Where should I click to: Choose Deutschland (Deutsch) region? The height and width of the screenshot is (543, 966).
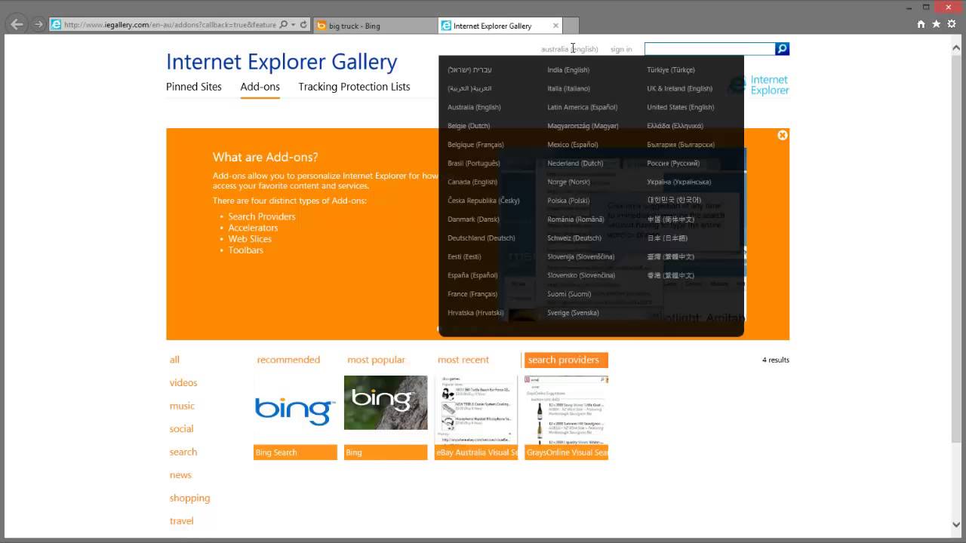click(481, 238)
